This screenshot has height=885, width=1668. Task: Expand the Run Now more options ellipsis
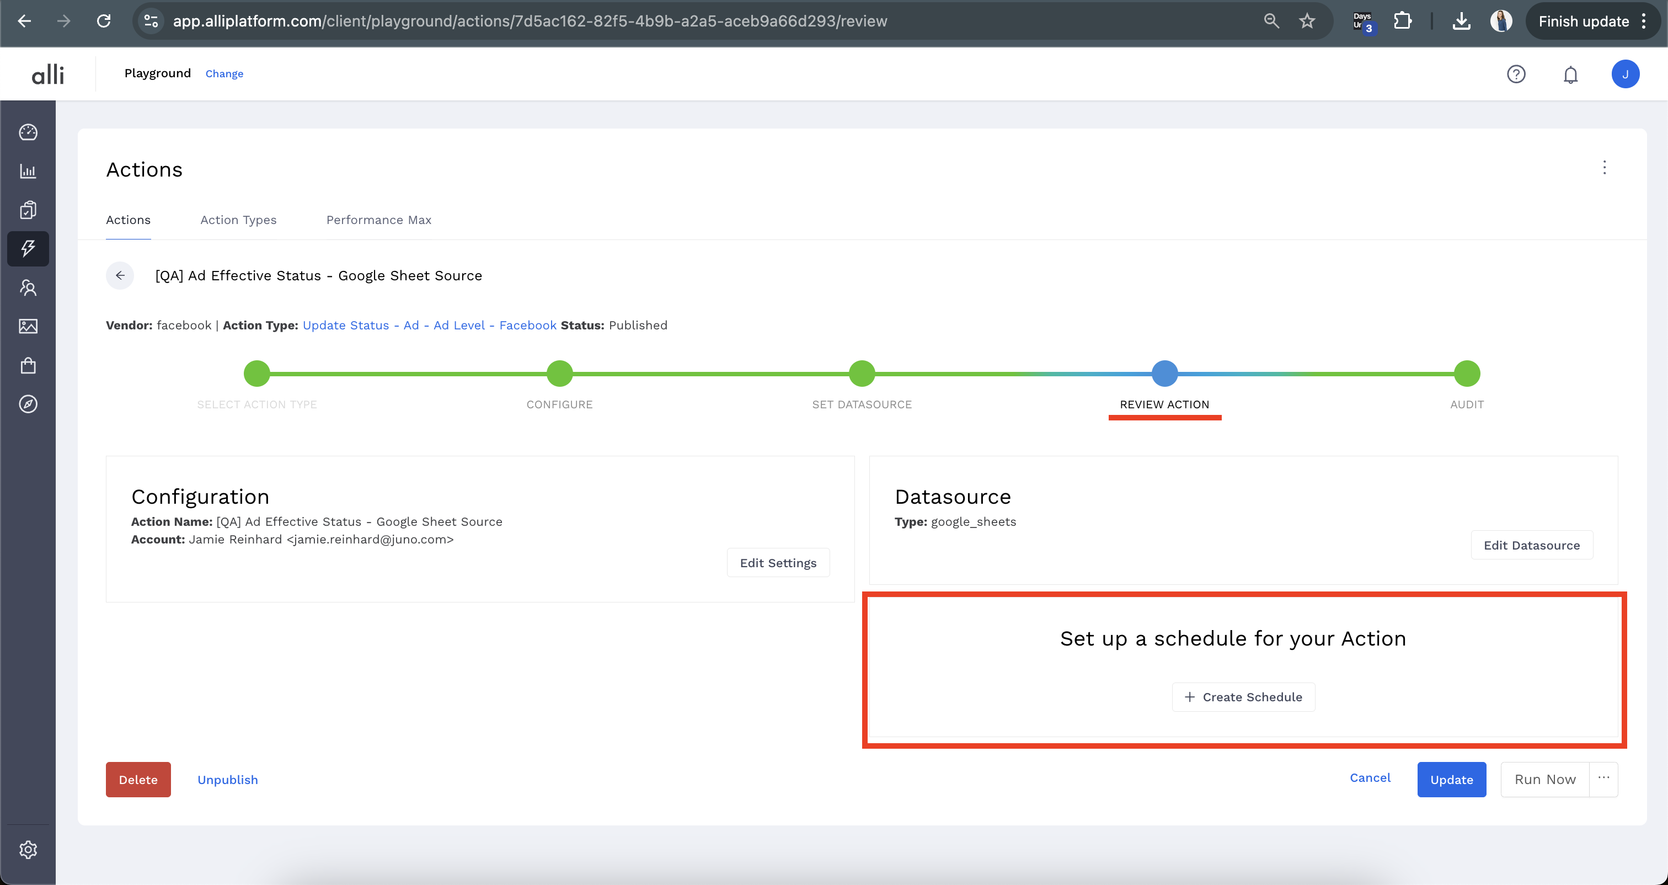tap(1603, 779)
